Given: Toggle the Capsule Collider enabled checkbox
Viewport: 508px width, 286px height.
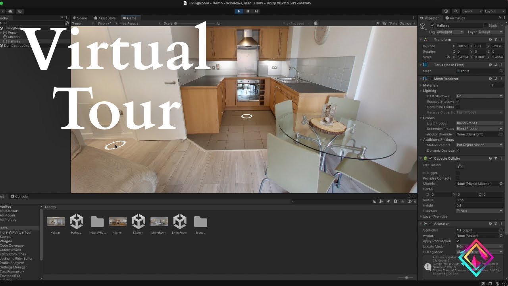Looking at the screenshot, I should pyautogui.click(x=431, y=158).
